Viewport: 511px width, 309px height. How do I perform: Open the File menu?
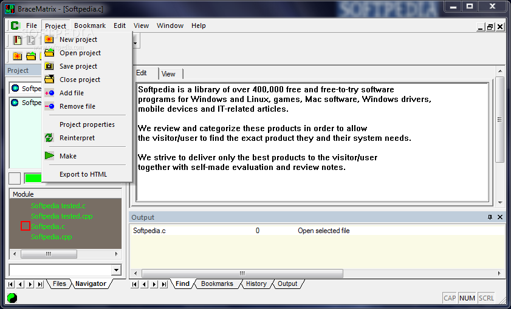pos(32,25)
